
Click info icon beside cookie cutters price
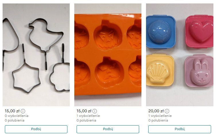coord(23,111)
